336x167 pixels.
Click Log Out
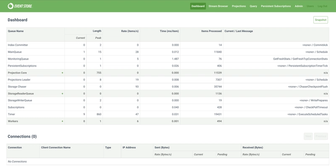point(322,6)
